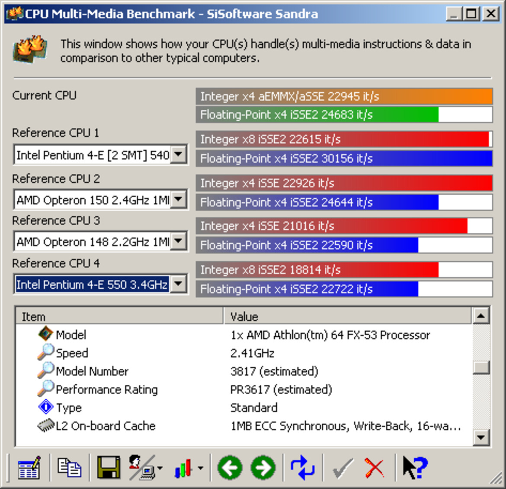Click the Floating-Point 22722 it/s bar

click(344, 289)
